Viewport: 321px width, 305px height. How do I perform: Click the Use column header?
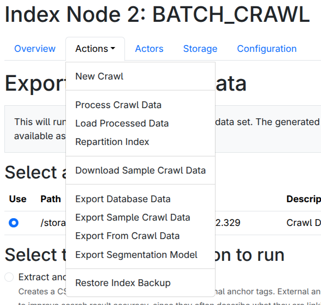point(18,199)
